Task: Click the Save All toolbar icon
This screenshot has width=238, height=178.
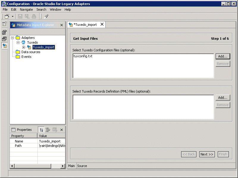Action: (x=27, y=16)
